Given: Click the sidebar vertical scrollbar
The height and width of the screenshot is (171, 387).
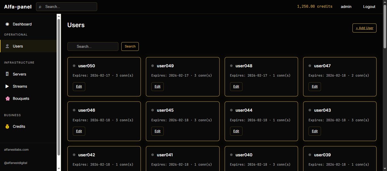Looking at the screenshot, I should 59,87.
